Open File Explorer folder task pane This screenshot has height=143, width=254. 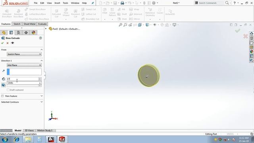pos(251,43)
